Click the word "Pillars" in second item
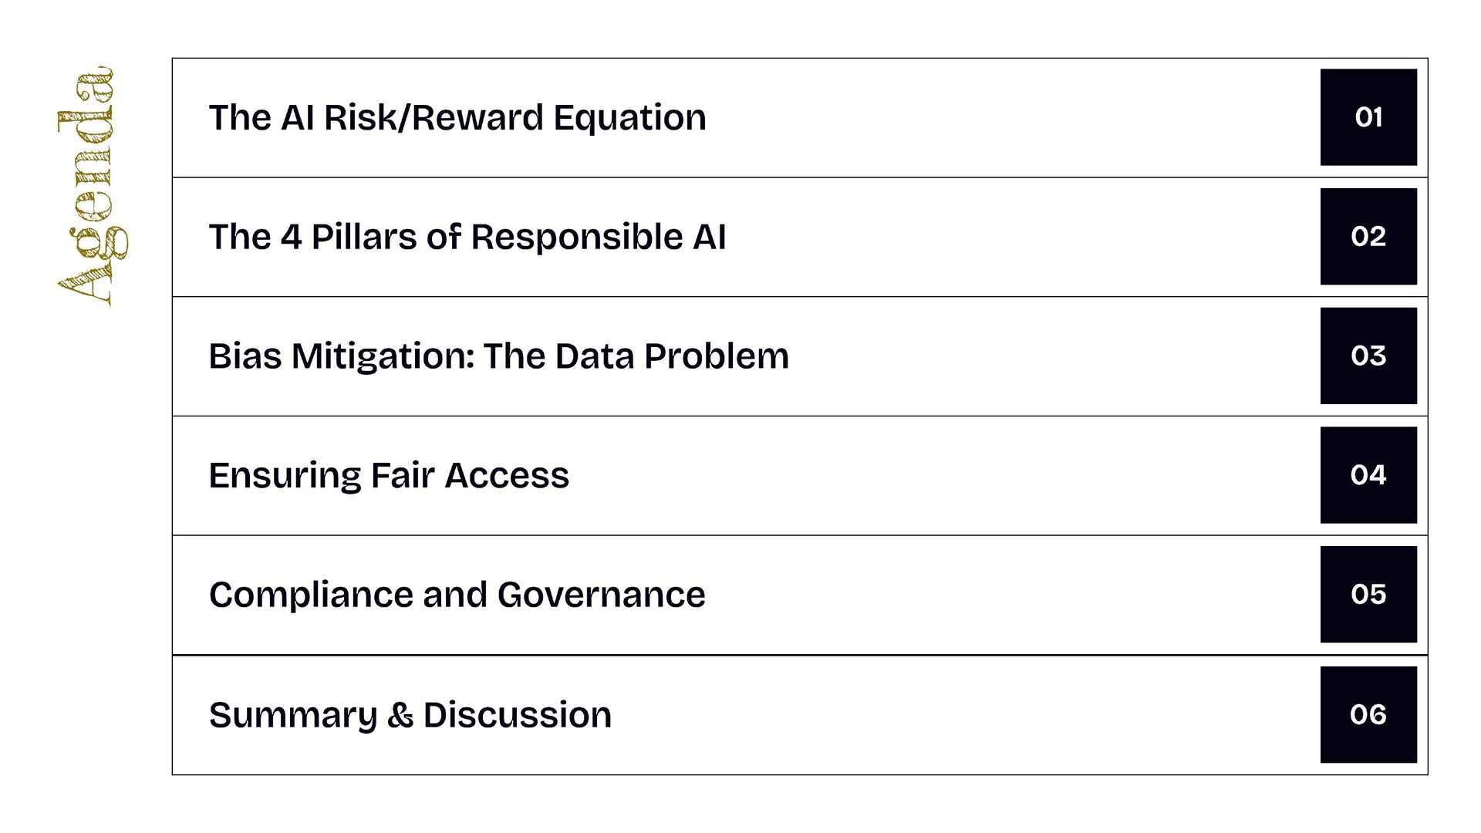 pyautogui.click(x=363, y=237)
